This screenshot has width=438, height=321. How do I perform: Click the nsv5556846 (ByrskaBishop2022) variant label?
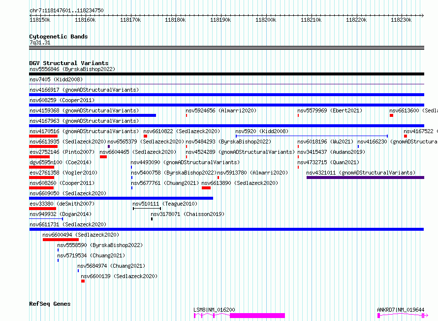click(x=72, y=69)
